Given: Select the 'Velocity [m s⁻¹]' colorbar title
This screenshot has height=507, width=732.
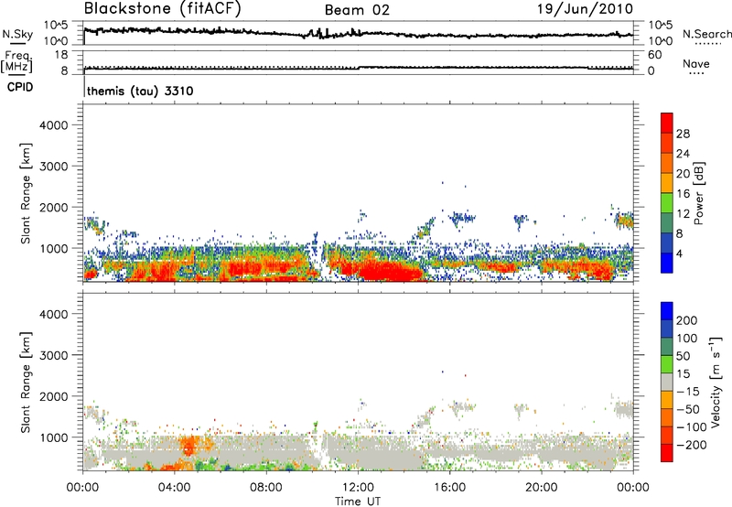Looking at the screenshot, I should pos(716,383).
